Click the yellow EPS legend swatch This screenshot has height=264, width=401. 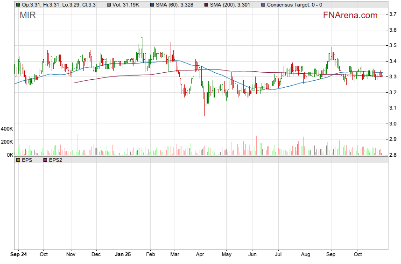click(18, 160)
